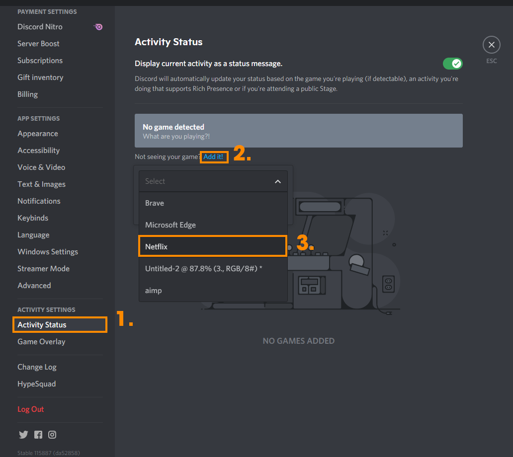This screenshot has height=457, width=513.
Task: Select Activity Status in the sidebar
Action: click(x=60, y=324)
